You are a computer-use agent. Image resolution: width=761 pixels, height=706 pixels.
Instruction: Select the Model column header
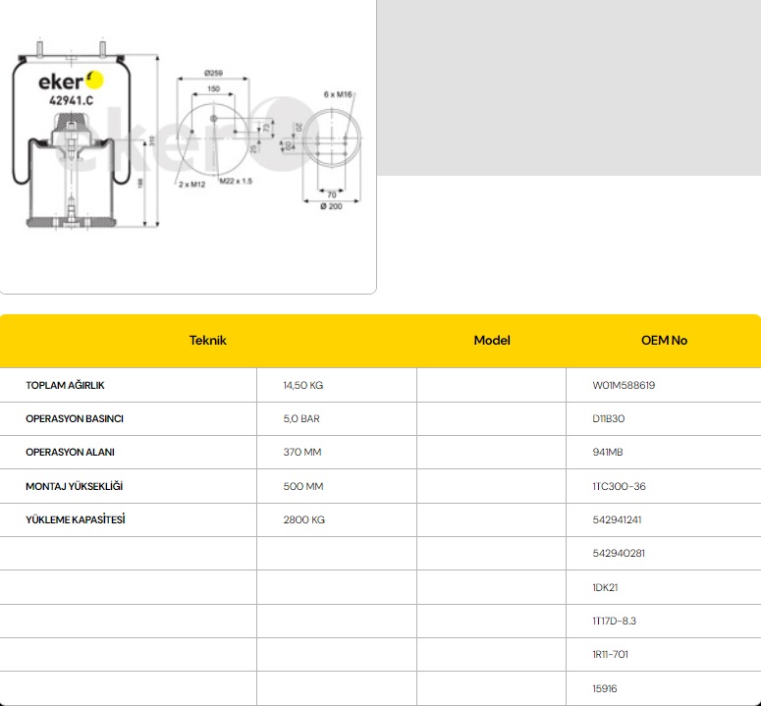click(x=492, y=340)
